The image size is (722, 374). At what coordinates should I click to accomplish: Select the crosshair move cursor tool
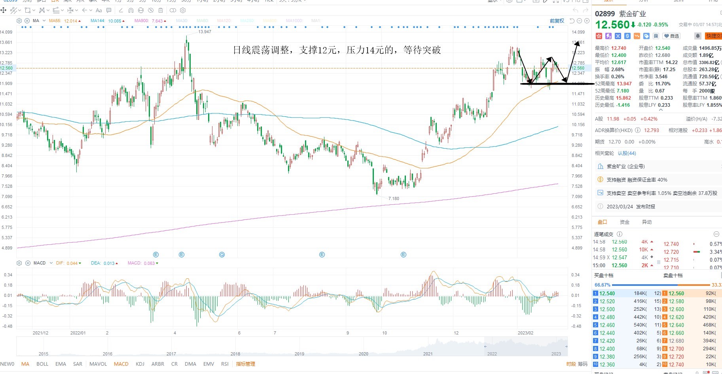[x=3, y=10]
